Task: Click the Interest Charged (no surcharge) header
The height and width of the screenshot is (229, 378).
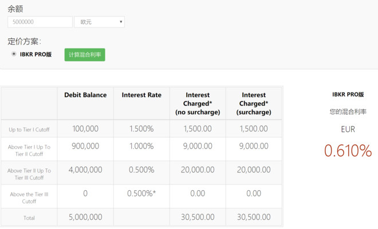Action: (198, 103)
